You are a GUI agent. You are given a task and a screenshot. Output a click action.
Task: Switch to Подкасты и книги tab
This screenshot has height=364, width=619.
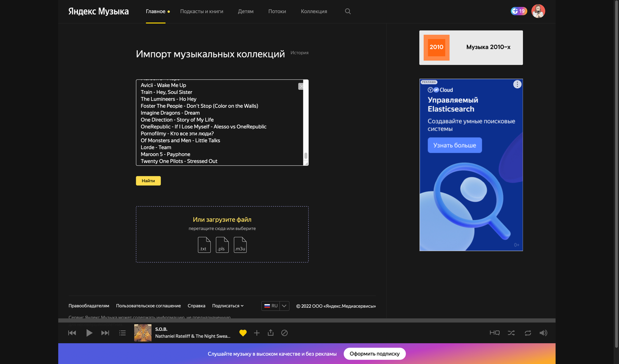point(202,11)
